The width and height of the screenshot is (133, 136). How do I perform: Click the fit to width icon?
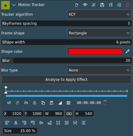tap(75, 123)
